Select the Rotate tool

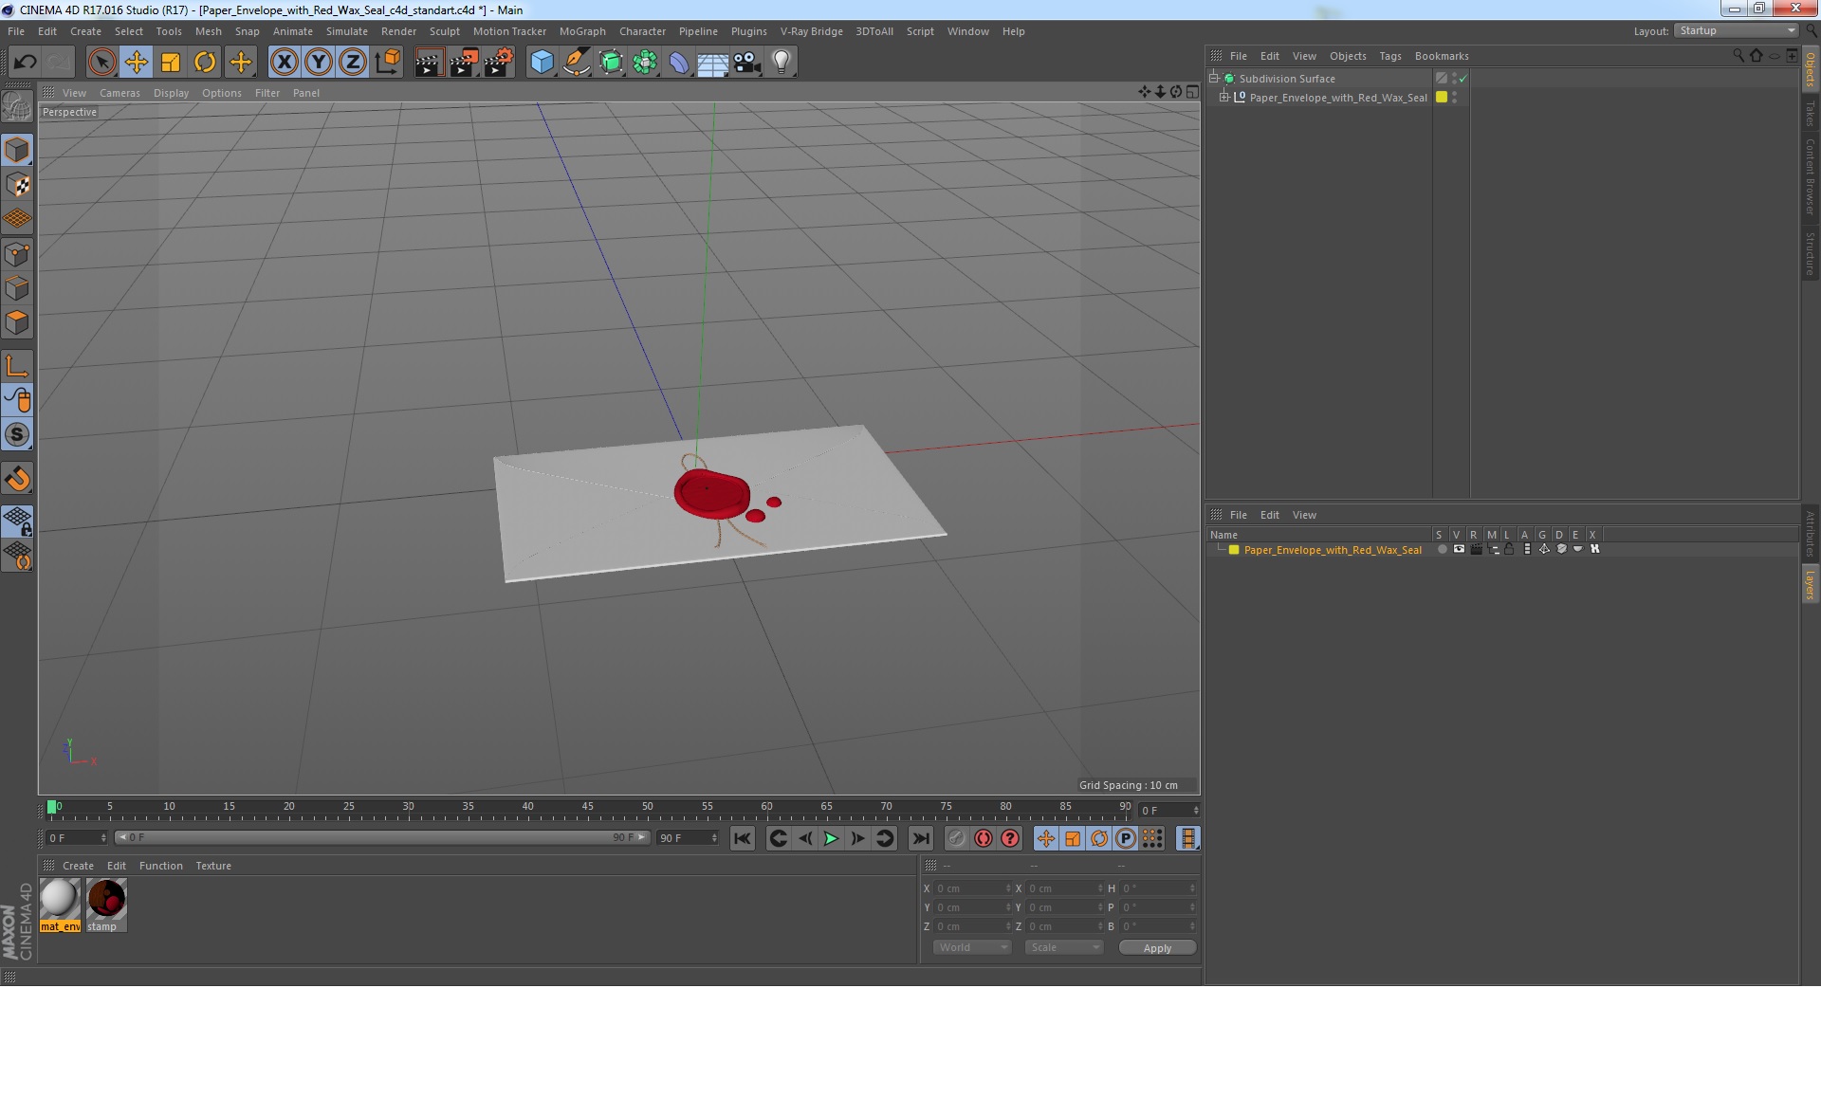tap(205, 63)
